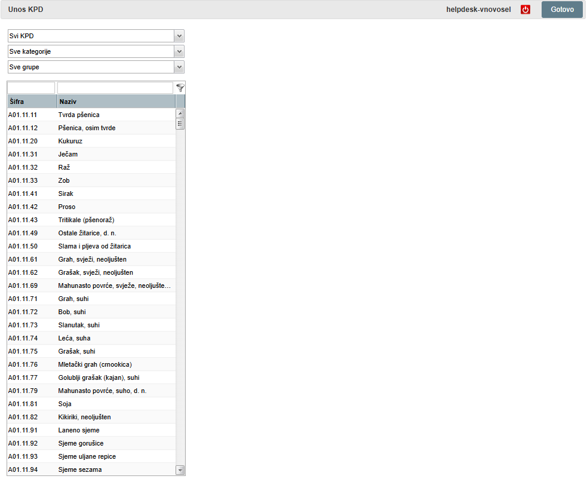Click the Mletački grah (crnookica) row
Viewport: 587px width, 485px height.
(x=91, y=364)
